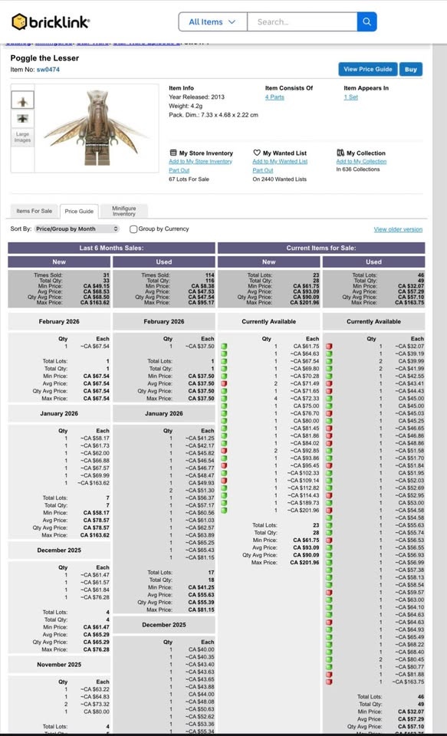Click the Large Images thumbnail button
Viewport: 447px width, 736px height.
(x=22, y=137)
